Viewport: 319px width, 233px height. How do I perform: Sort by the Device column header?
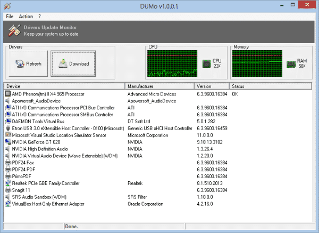[64, 86]
